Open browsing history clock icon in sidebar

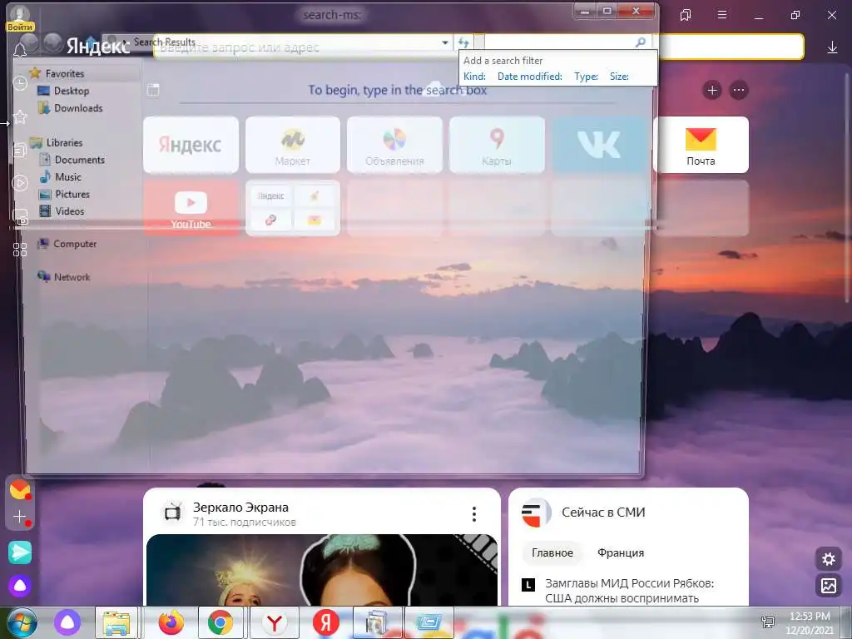tap(20, 83)
